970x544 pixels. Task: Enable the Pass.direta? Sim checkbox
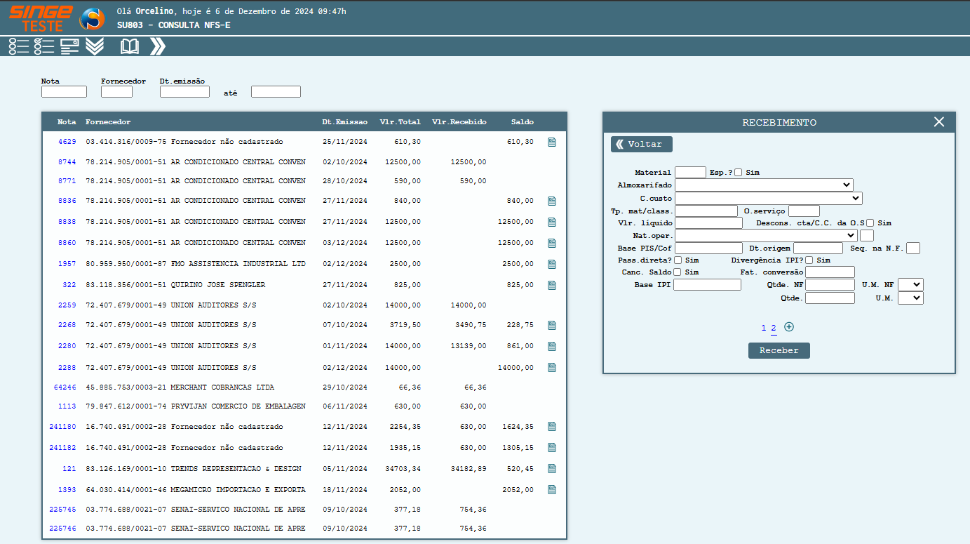[678, 260]
